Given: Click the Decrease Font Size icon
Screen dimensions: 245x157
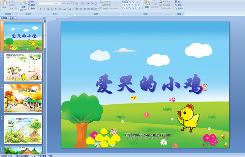Looking at the screenshot, I should [x=67, y=3].
